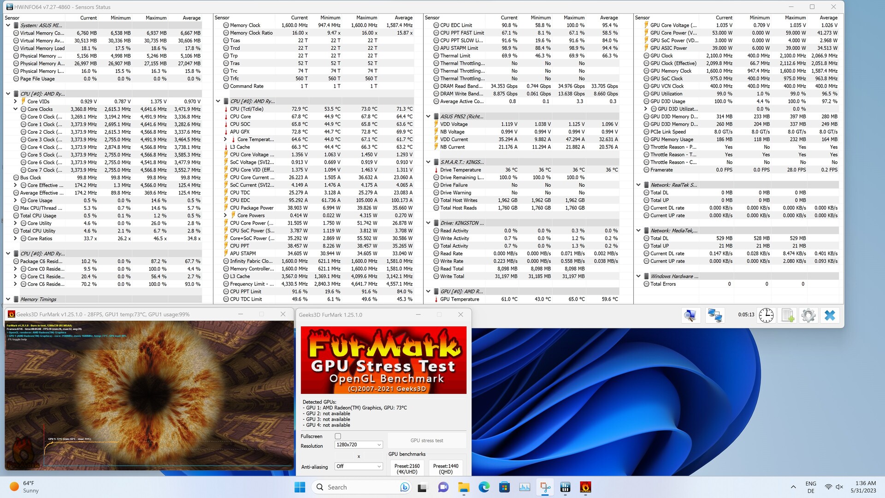Image resolution: width=885 pixels, height=498 pixels.
Task: Click the FurMark render window title icon
Action: [12, 314]
